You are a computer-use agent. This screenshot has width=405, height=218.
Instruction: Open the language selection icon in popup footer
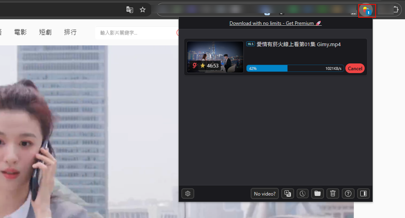point(288,194)
